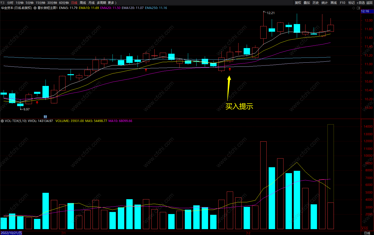Toggle the side panel layout icon

(358, 8)
